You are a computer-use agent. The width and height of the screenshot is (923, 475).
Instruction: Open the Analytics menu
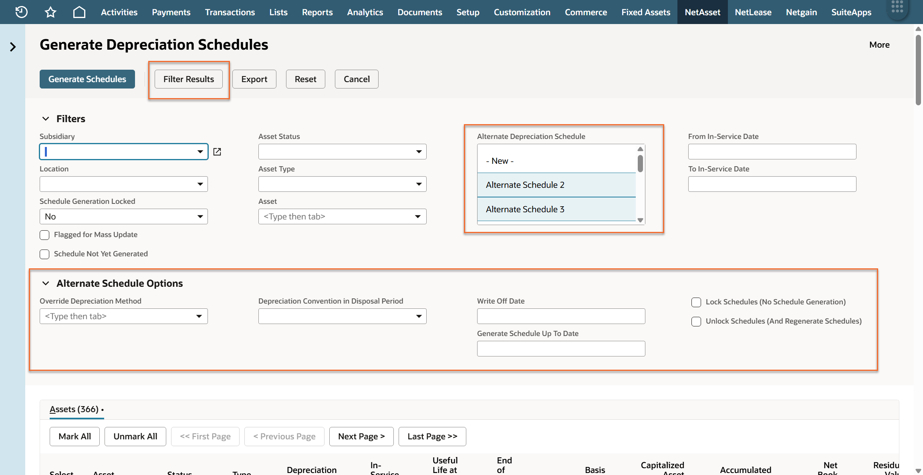pyautogui.click(x=365, y=12)
